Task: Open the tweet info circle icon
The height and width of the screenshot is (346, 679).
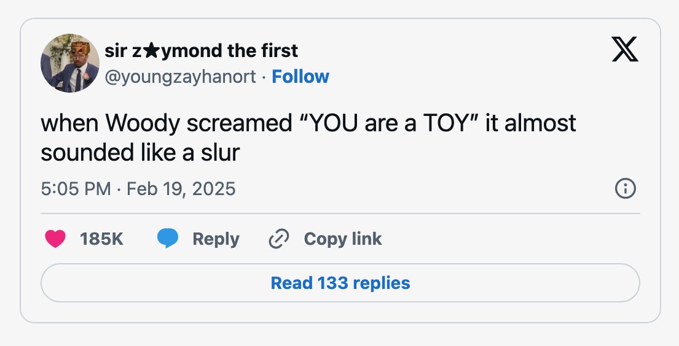Action: click(x=626, y=189)
